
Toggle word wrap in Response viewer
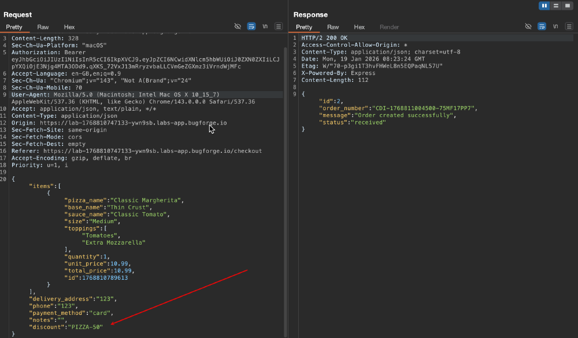pyautogui.click(x=542, y=27)
